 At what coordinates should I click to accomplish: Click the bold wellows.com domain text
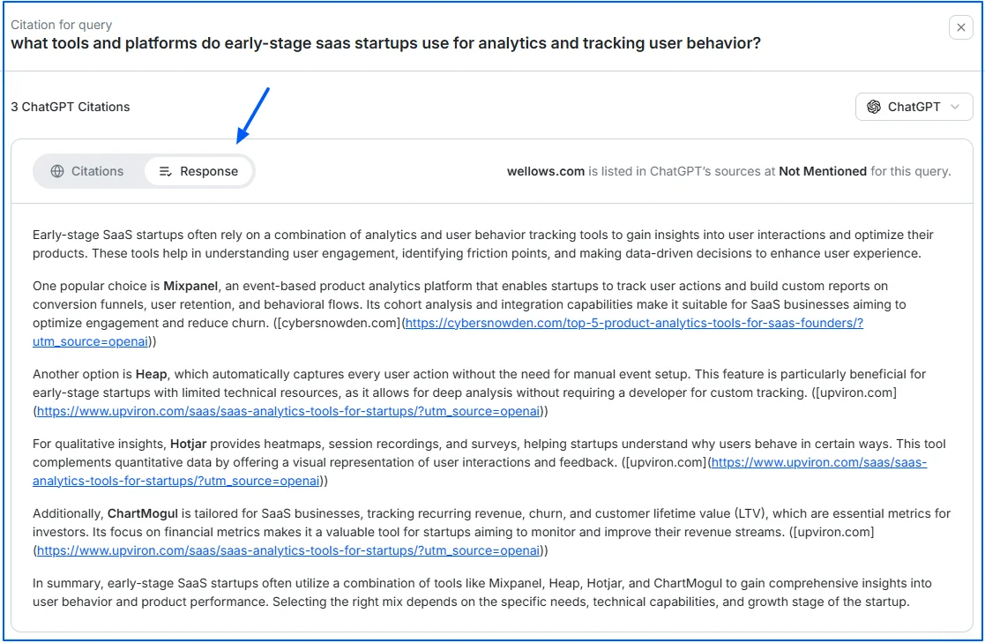(545, 171)
